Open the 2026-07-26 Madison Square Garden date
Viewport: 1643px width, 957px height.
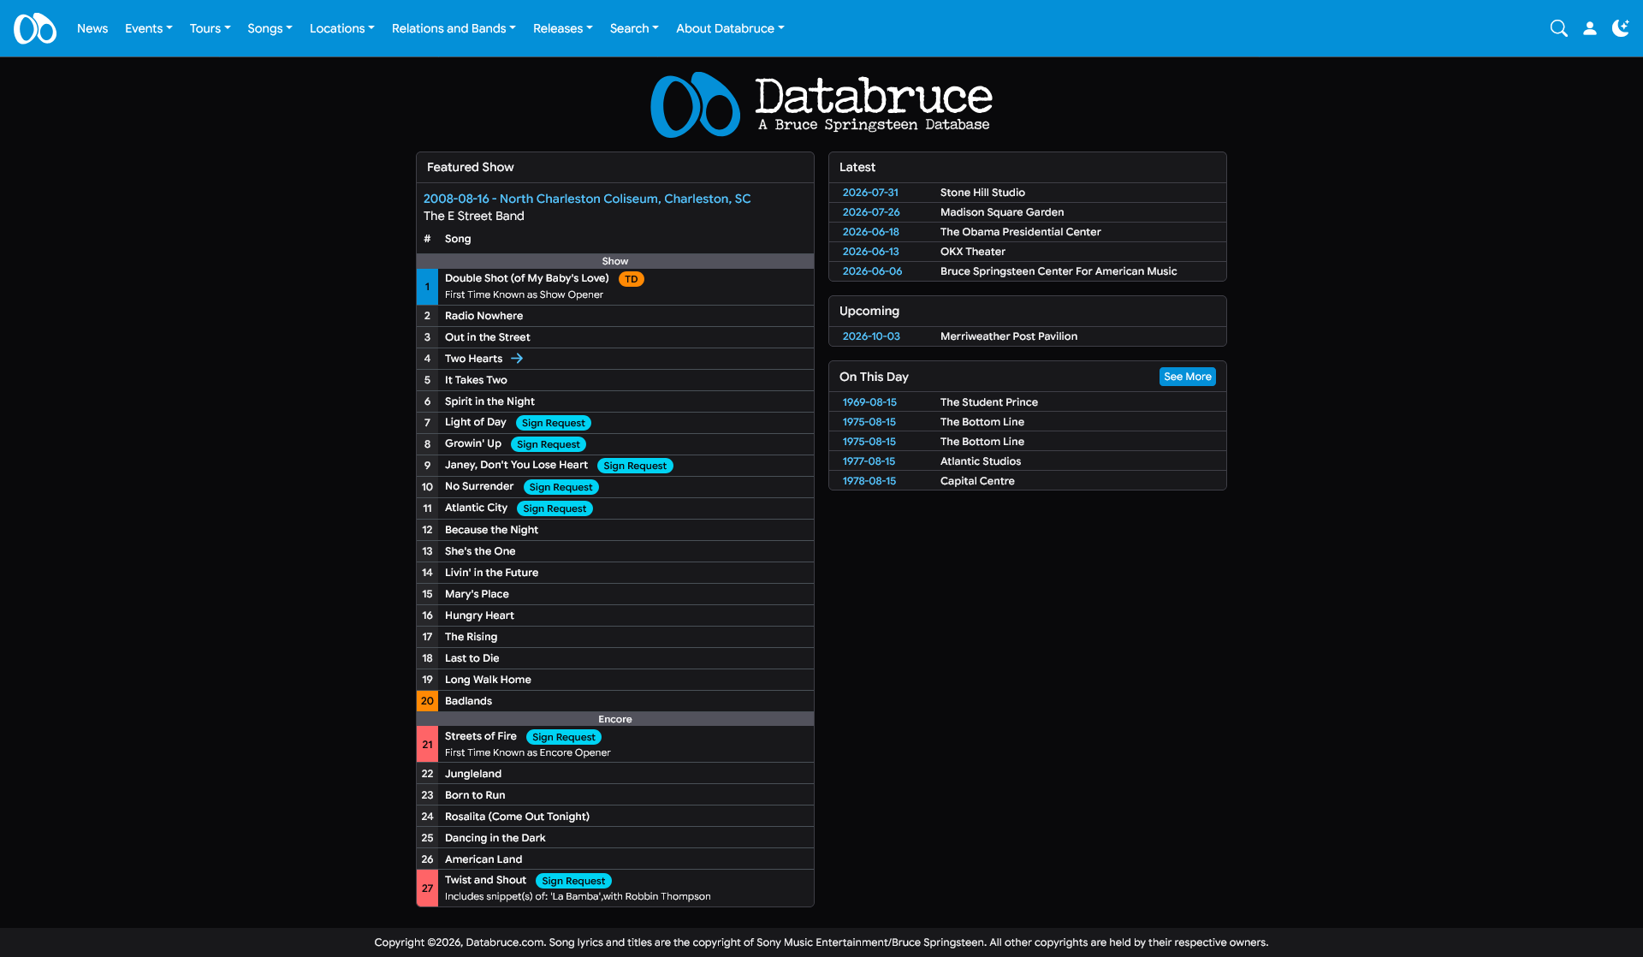[871, 212]
